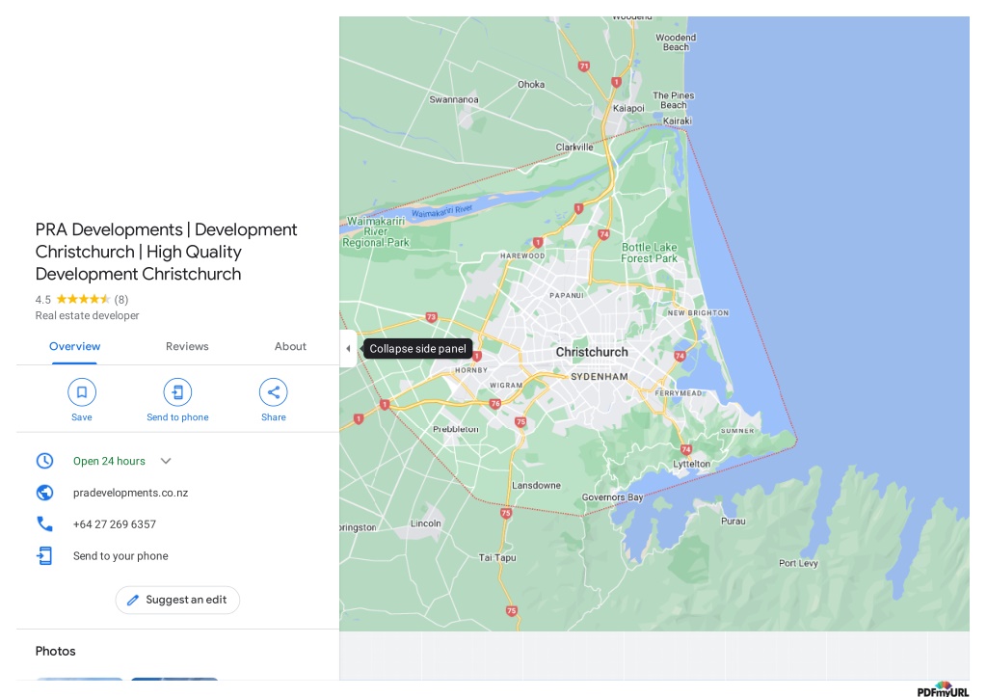Click the Governors Bay map label
Viewport: 987px width, 697px height.
click(612, 497)
